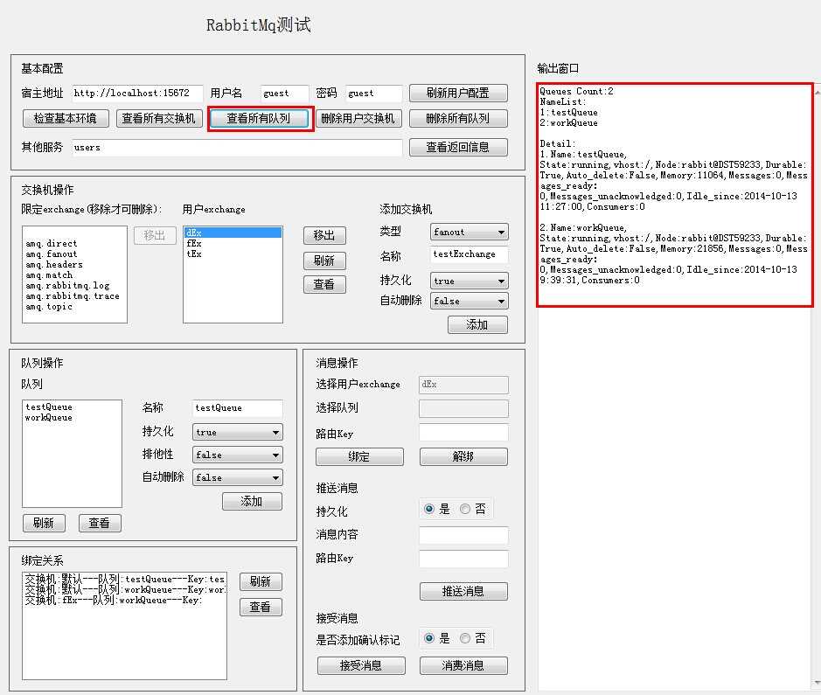Click 推送消息 button
Viewport: 821px width, 695px height.
click(463, 591)
